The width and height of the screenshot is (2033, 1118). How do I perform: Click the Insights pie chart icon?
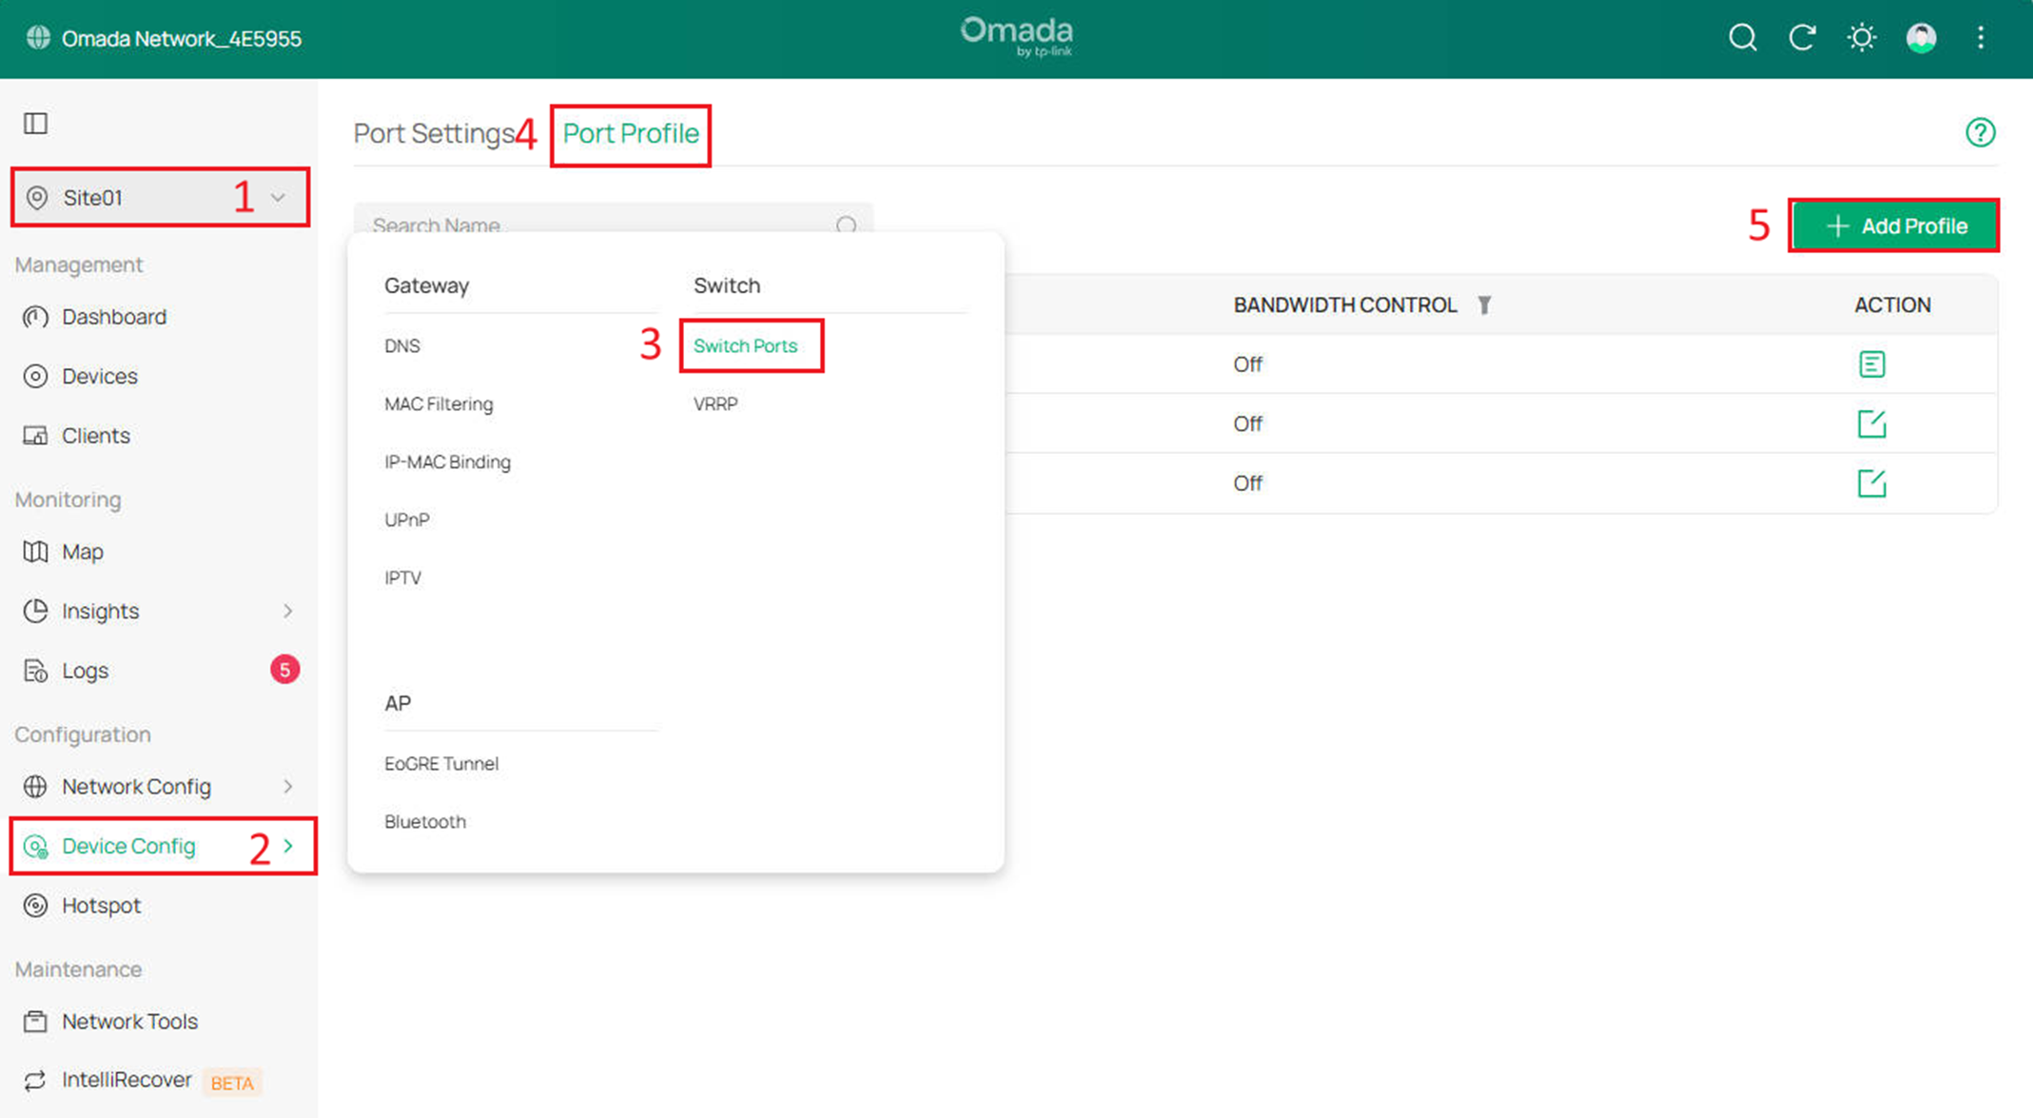[35, 611]
